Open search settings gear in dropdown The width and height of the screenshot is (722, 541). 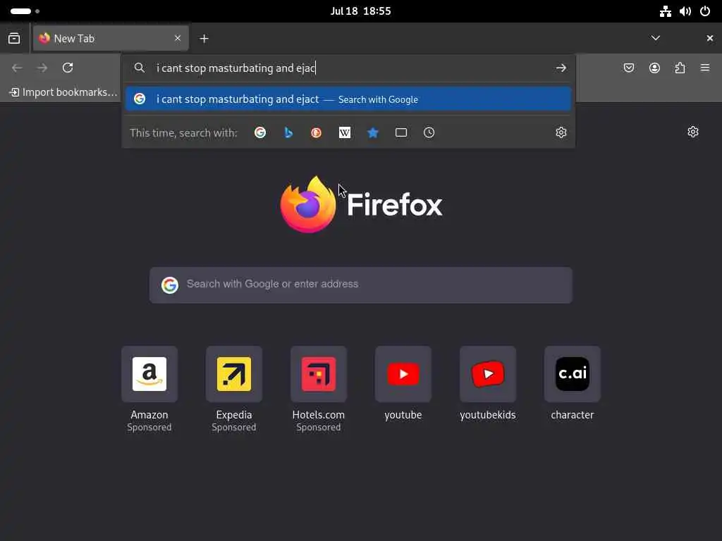click(561, 132)
